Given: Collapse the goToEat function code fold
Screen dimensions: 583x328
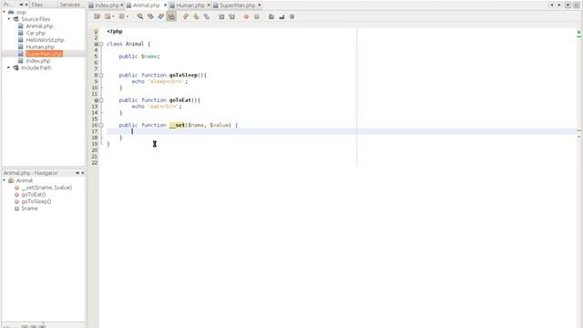Looking at the screenshot, I should (101, 100).
